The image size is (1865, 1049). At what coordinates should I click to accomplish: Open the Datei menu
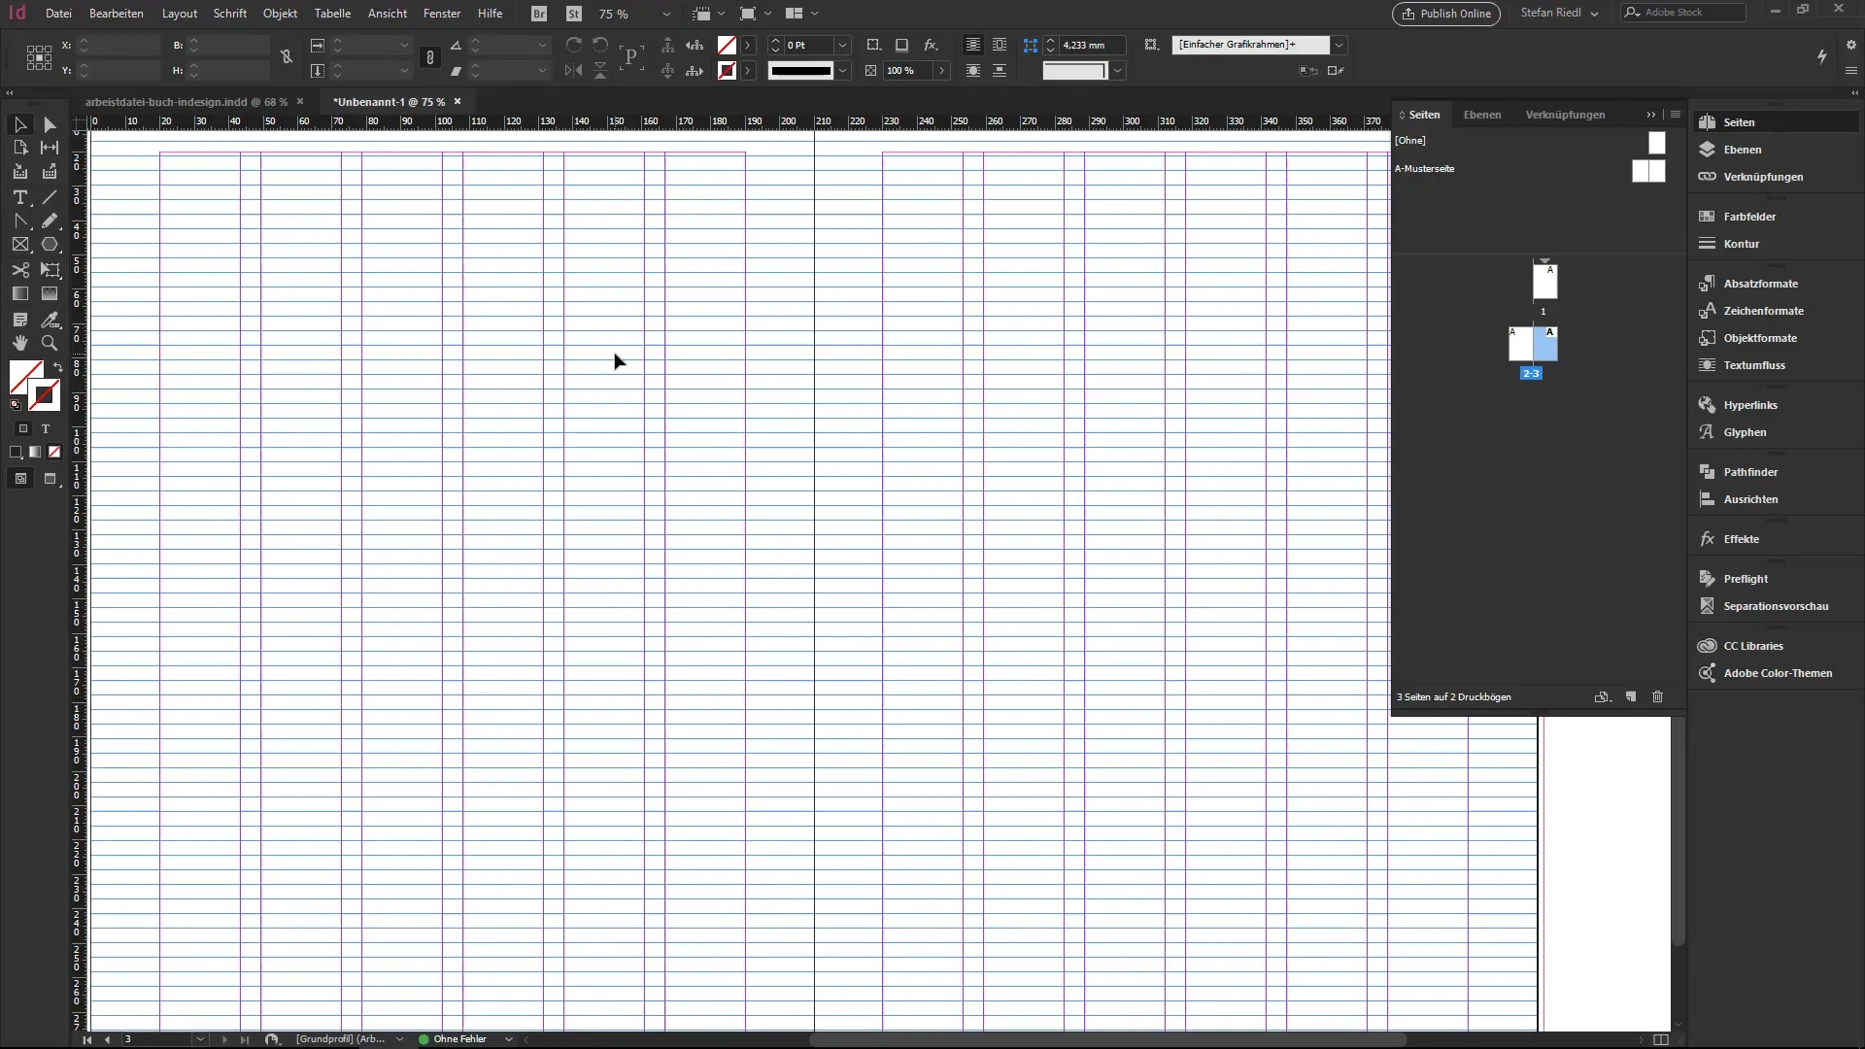pos(58,14)
